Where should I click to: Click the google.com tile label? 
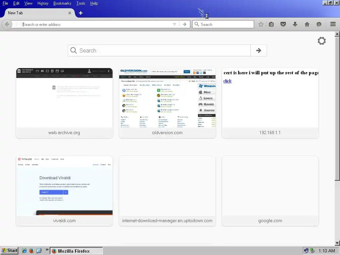[x=270, y=220]
